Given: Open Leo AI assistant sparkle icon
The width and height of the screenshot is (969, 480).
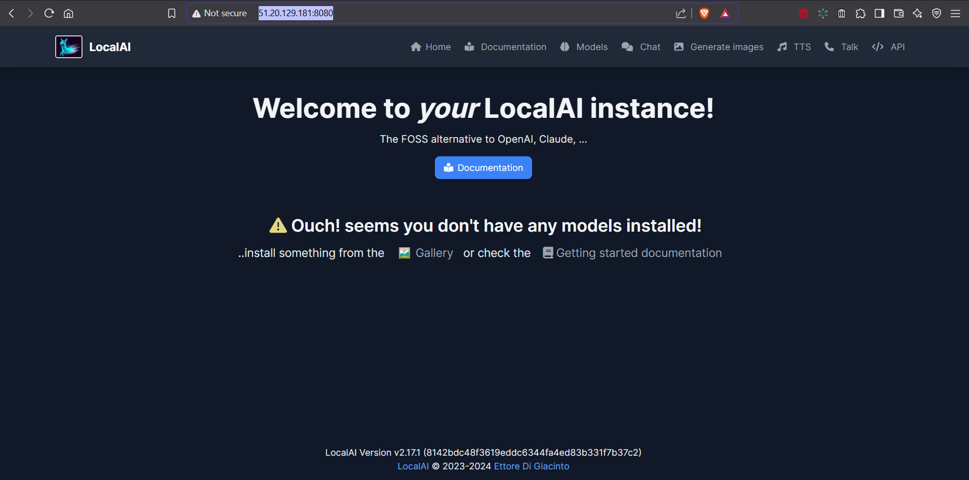Looking at the screenshot, I should (x=917, y=13).
